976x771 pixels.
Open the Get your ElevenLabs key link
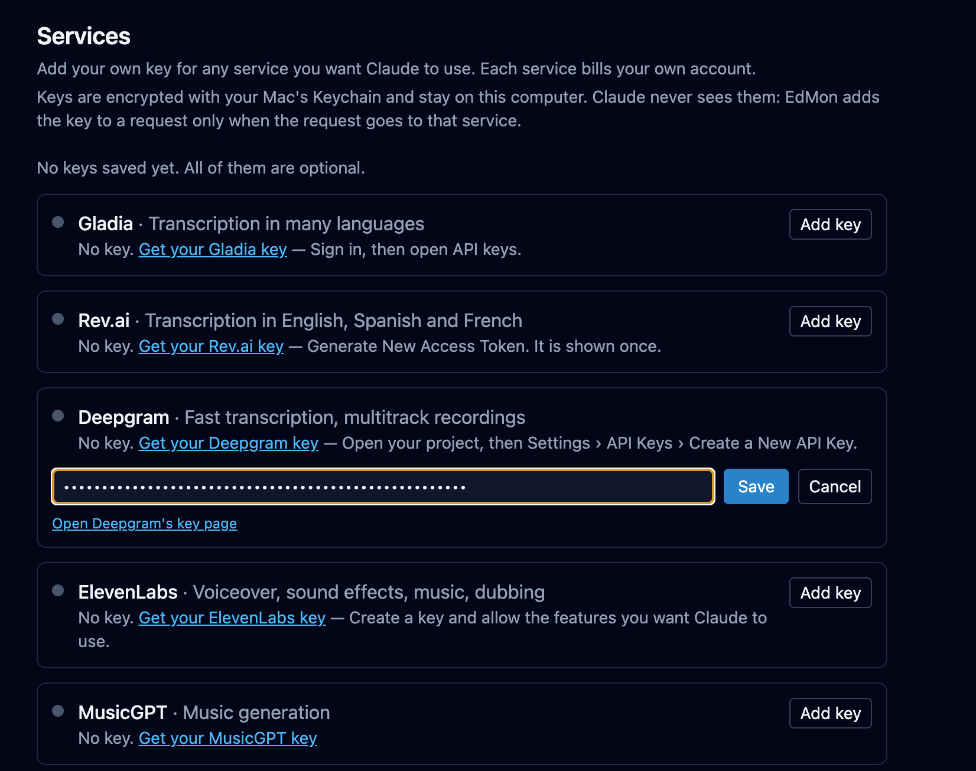232,618
